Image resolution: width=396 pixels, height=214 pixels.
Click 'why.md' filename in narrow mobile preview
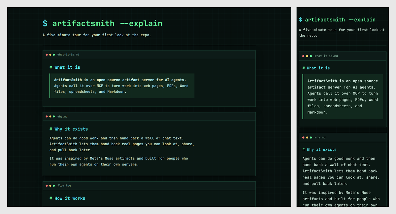[320, 137]
